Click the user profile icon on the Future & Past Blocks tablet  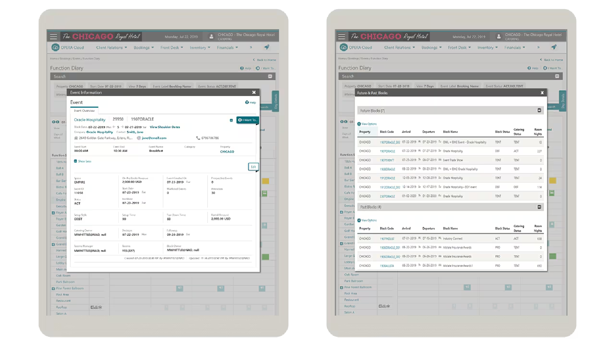[x=499, y=37]
